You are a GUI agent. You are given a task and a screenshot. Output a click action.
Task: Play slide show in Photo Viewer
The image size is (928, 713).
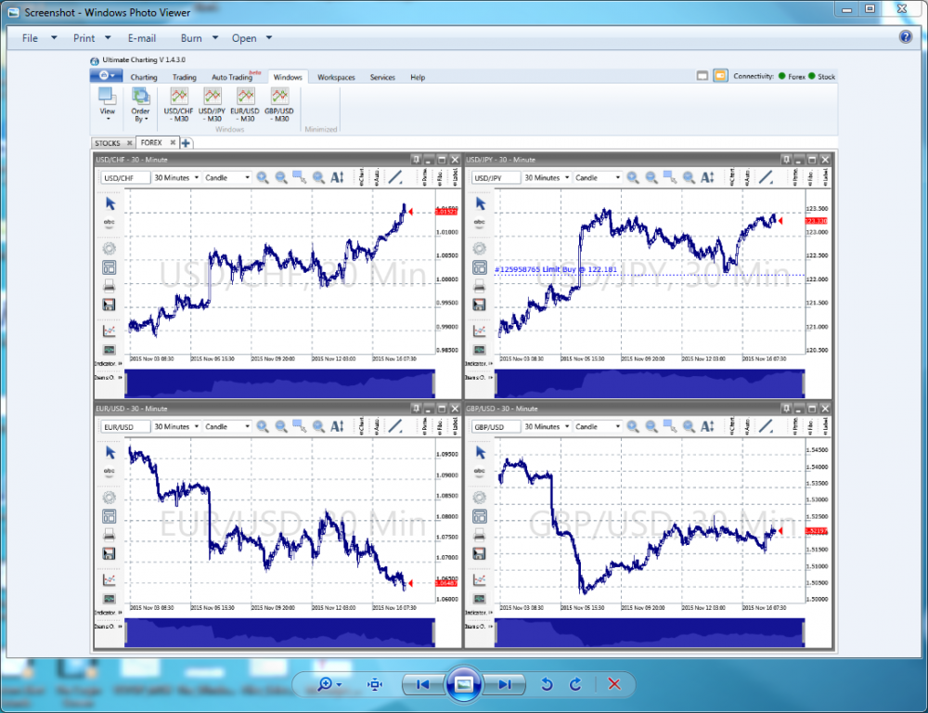[464, 684]
